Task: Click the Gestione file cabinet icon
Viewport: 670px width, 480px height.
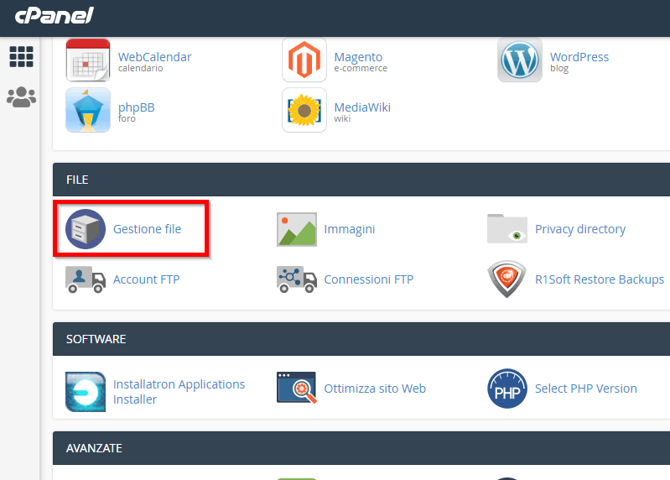Action: pos(86,229)
